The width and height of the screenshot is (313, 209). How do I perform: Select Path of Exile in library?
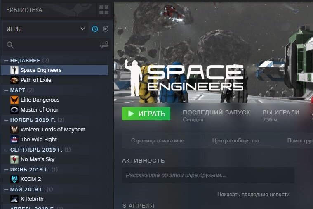[54, 80]
